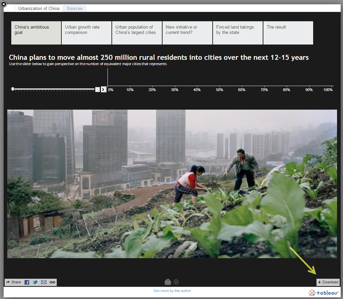Click the slider instruction subtitle text
Viewport: 343px width, 299px height.
coord(88,64)
